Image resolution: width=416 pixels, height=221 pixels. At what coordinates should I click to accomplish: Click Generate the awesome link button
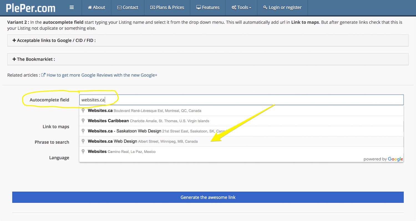coord(208,197)
